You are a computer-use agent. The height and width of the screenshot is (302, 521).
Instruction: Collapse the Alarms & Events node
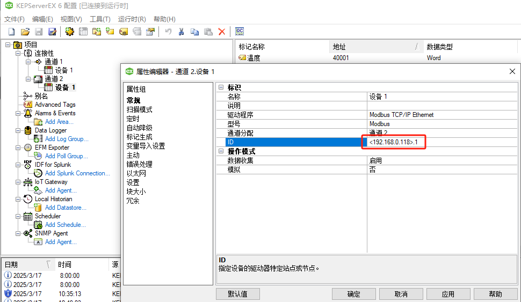[18, 113]
